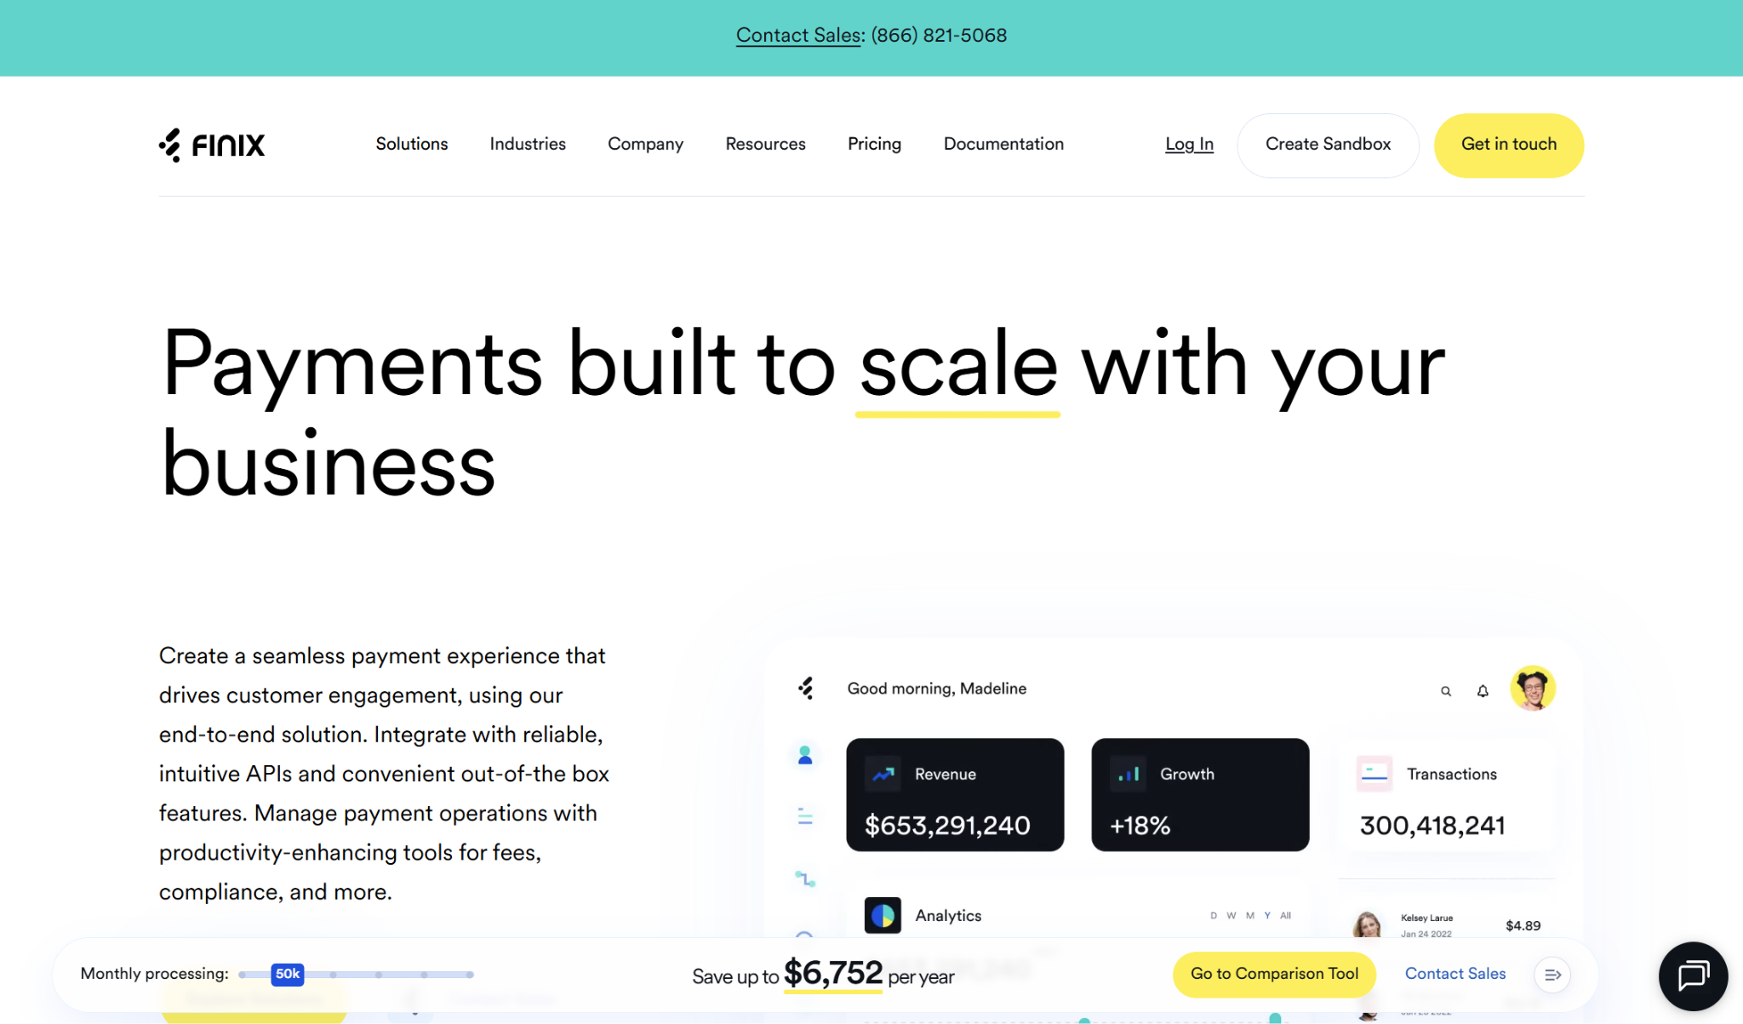1743x1024 pixels.
Task: Click the last stop on Monthly processing slider
Action: pyautogui.click(x=470, y=975)
